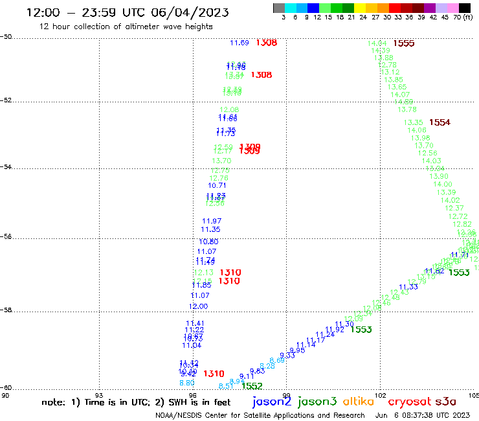The width and height of the screenshot is (479, 421).
Task: Click the wave height value '9.95'
Action: pos(297,350)
